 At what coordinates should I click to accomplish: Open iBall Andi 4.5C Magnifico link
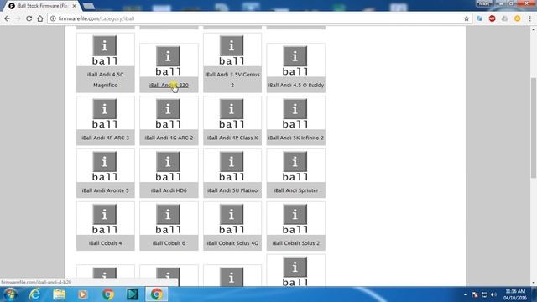point(106,80)
